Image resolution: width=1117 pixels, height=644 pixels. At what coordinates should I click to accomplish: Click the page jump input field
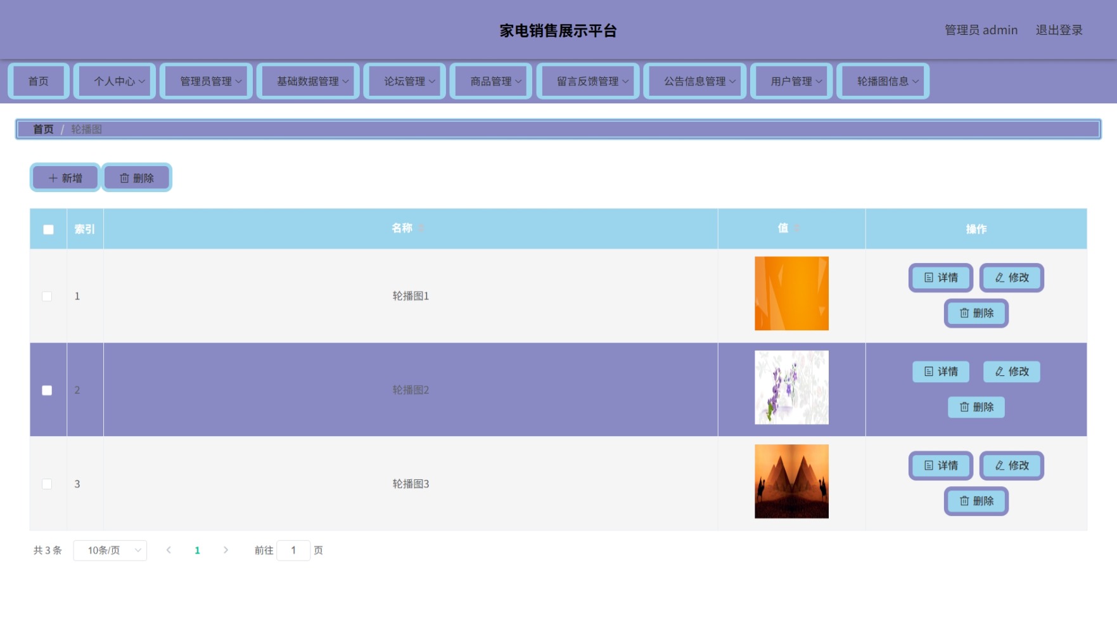(x=293, y=550)
